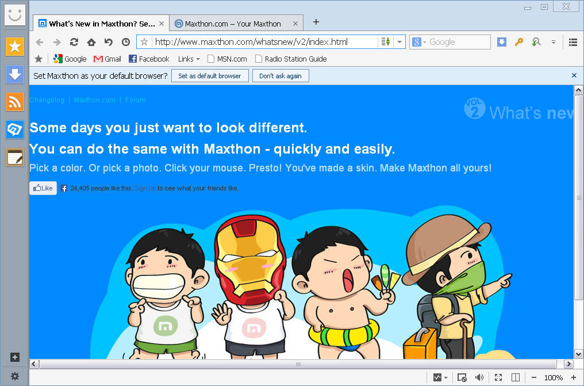
Task: Toggle the pop-up blocker in the status bar
Action: (x=462, y=377)
